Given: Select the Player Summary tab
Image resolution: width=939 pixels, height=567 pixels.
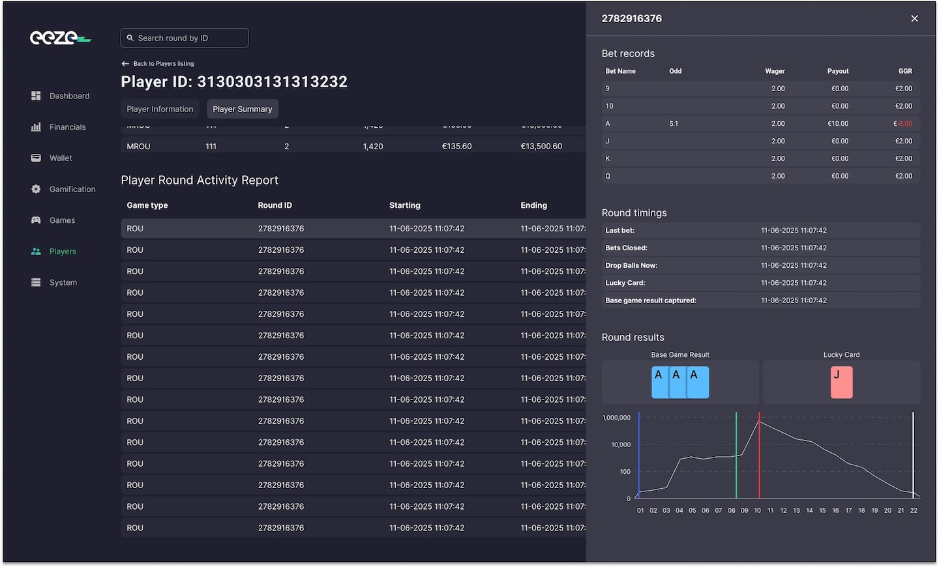Looking at the screenshot, I should (x=242, y=109).
